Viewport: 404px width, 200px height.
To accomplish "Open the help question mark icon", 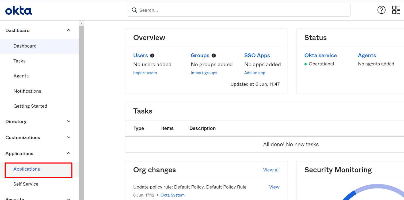I will pos(381,10).
